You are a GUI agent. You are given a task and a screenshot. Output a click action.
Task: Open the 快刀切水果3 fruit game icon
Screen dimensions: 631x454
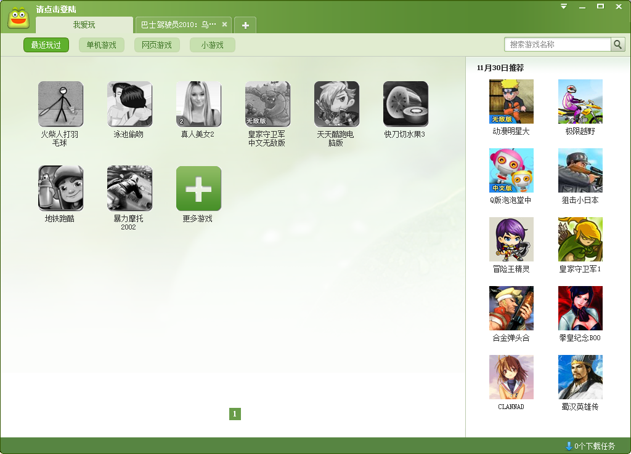tap(405, 104)
